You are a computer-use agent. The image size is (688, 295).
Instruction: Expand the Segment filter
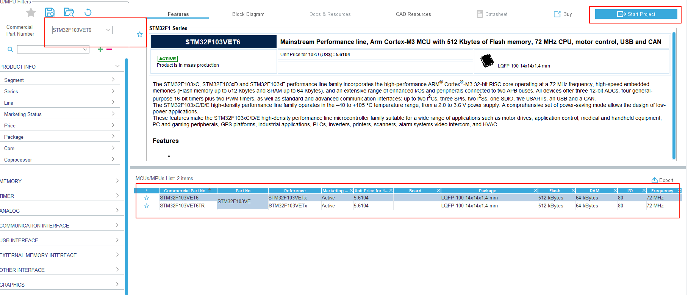tap(113, 80)
